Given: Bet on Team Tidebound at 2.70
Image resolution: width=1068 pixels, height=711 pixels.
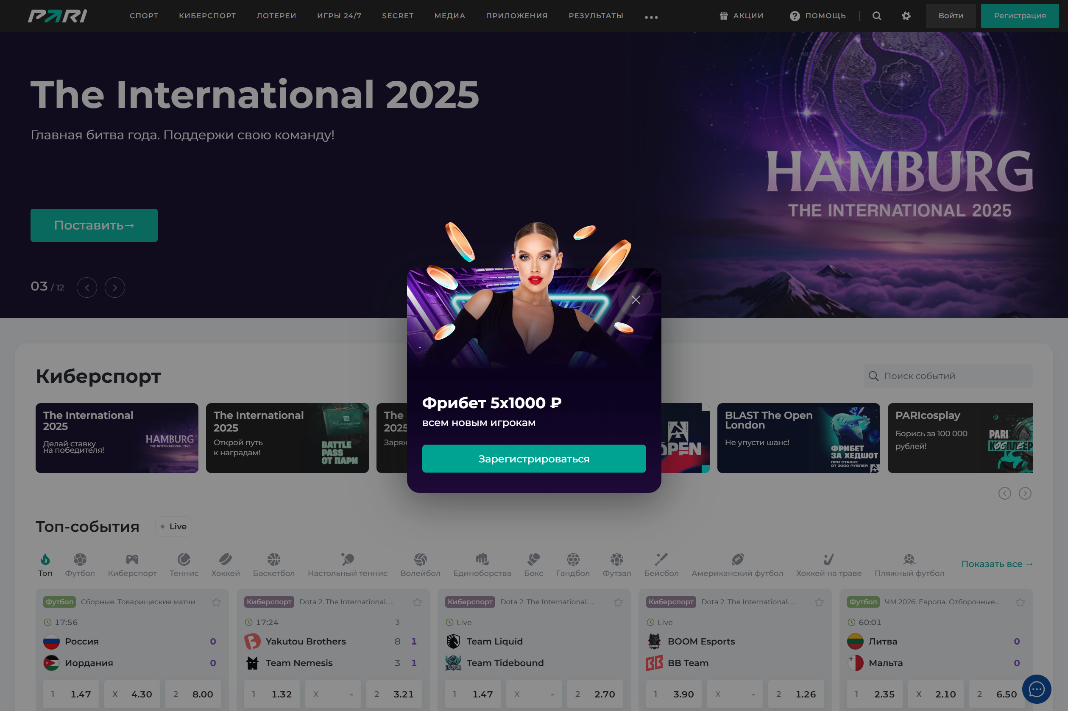Looking at the screenshot, I should (x=595, y=694).
